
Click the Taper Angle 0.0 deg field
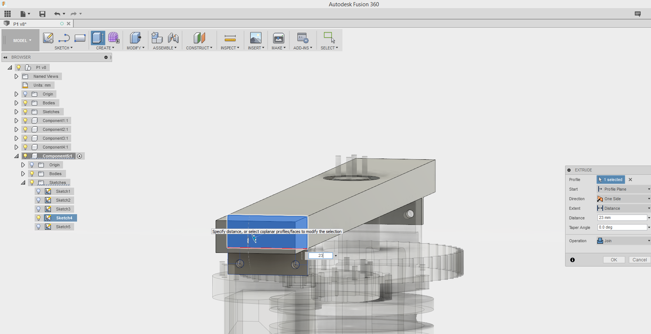point(622,227)
